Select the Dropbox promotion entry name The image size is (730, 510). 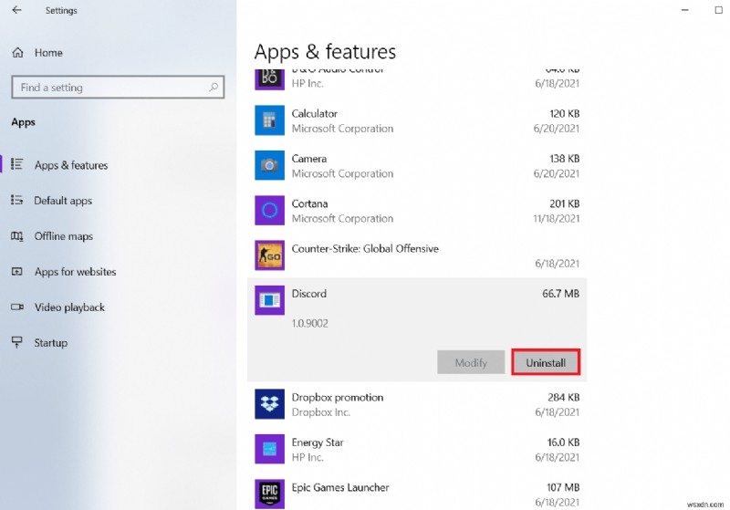click(338, 398)
